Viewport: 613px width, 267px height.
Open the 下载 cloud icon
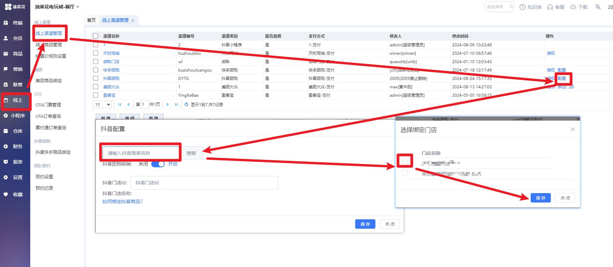(x=573, y=7)
